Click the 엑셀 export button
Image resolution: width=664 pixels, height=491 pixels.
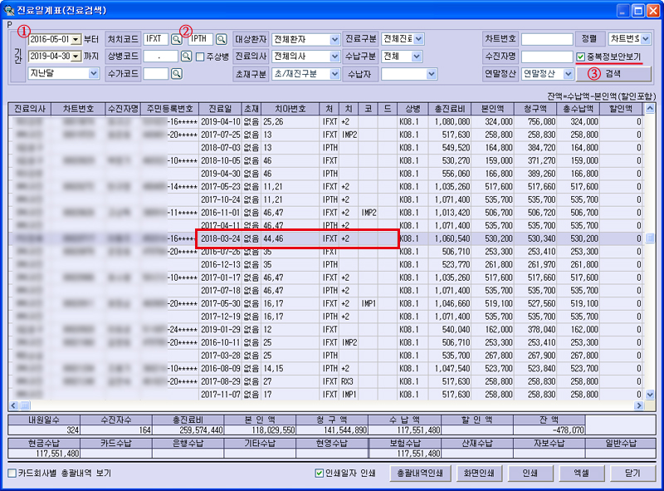(580, 474)
